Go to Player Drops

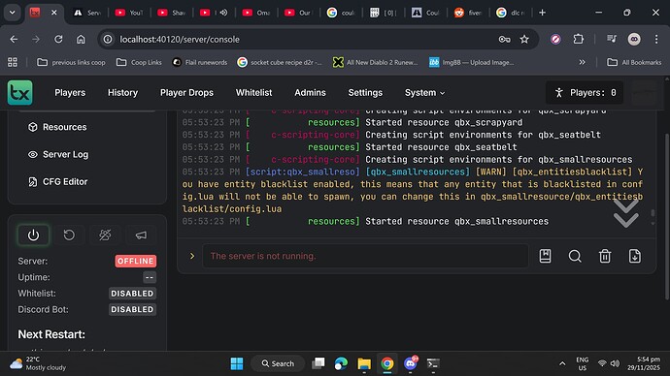click(186, 92)
